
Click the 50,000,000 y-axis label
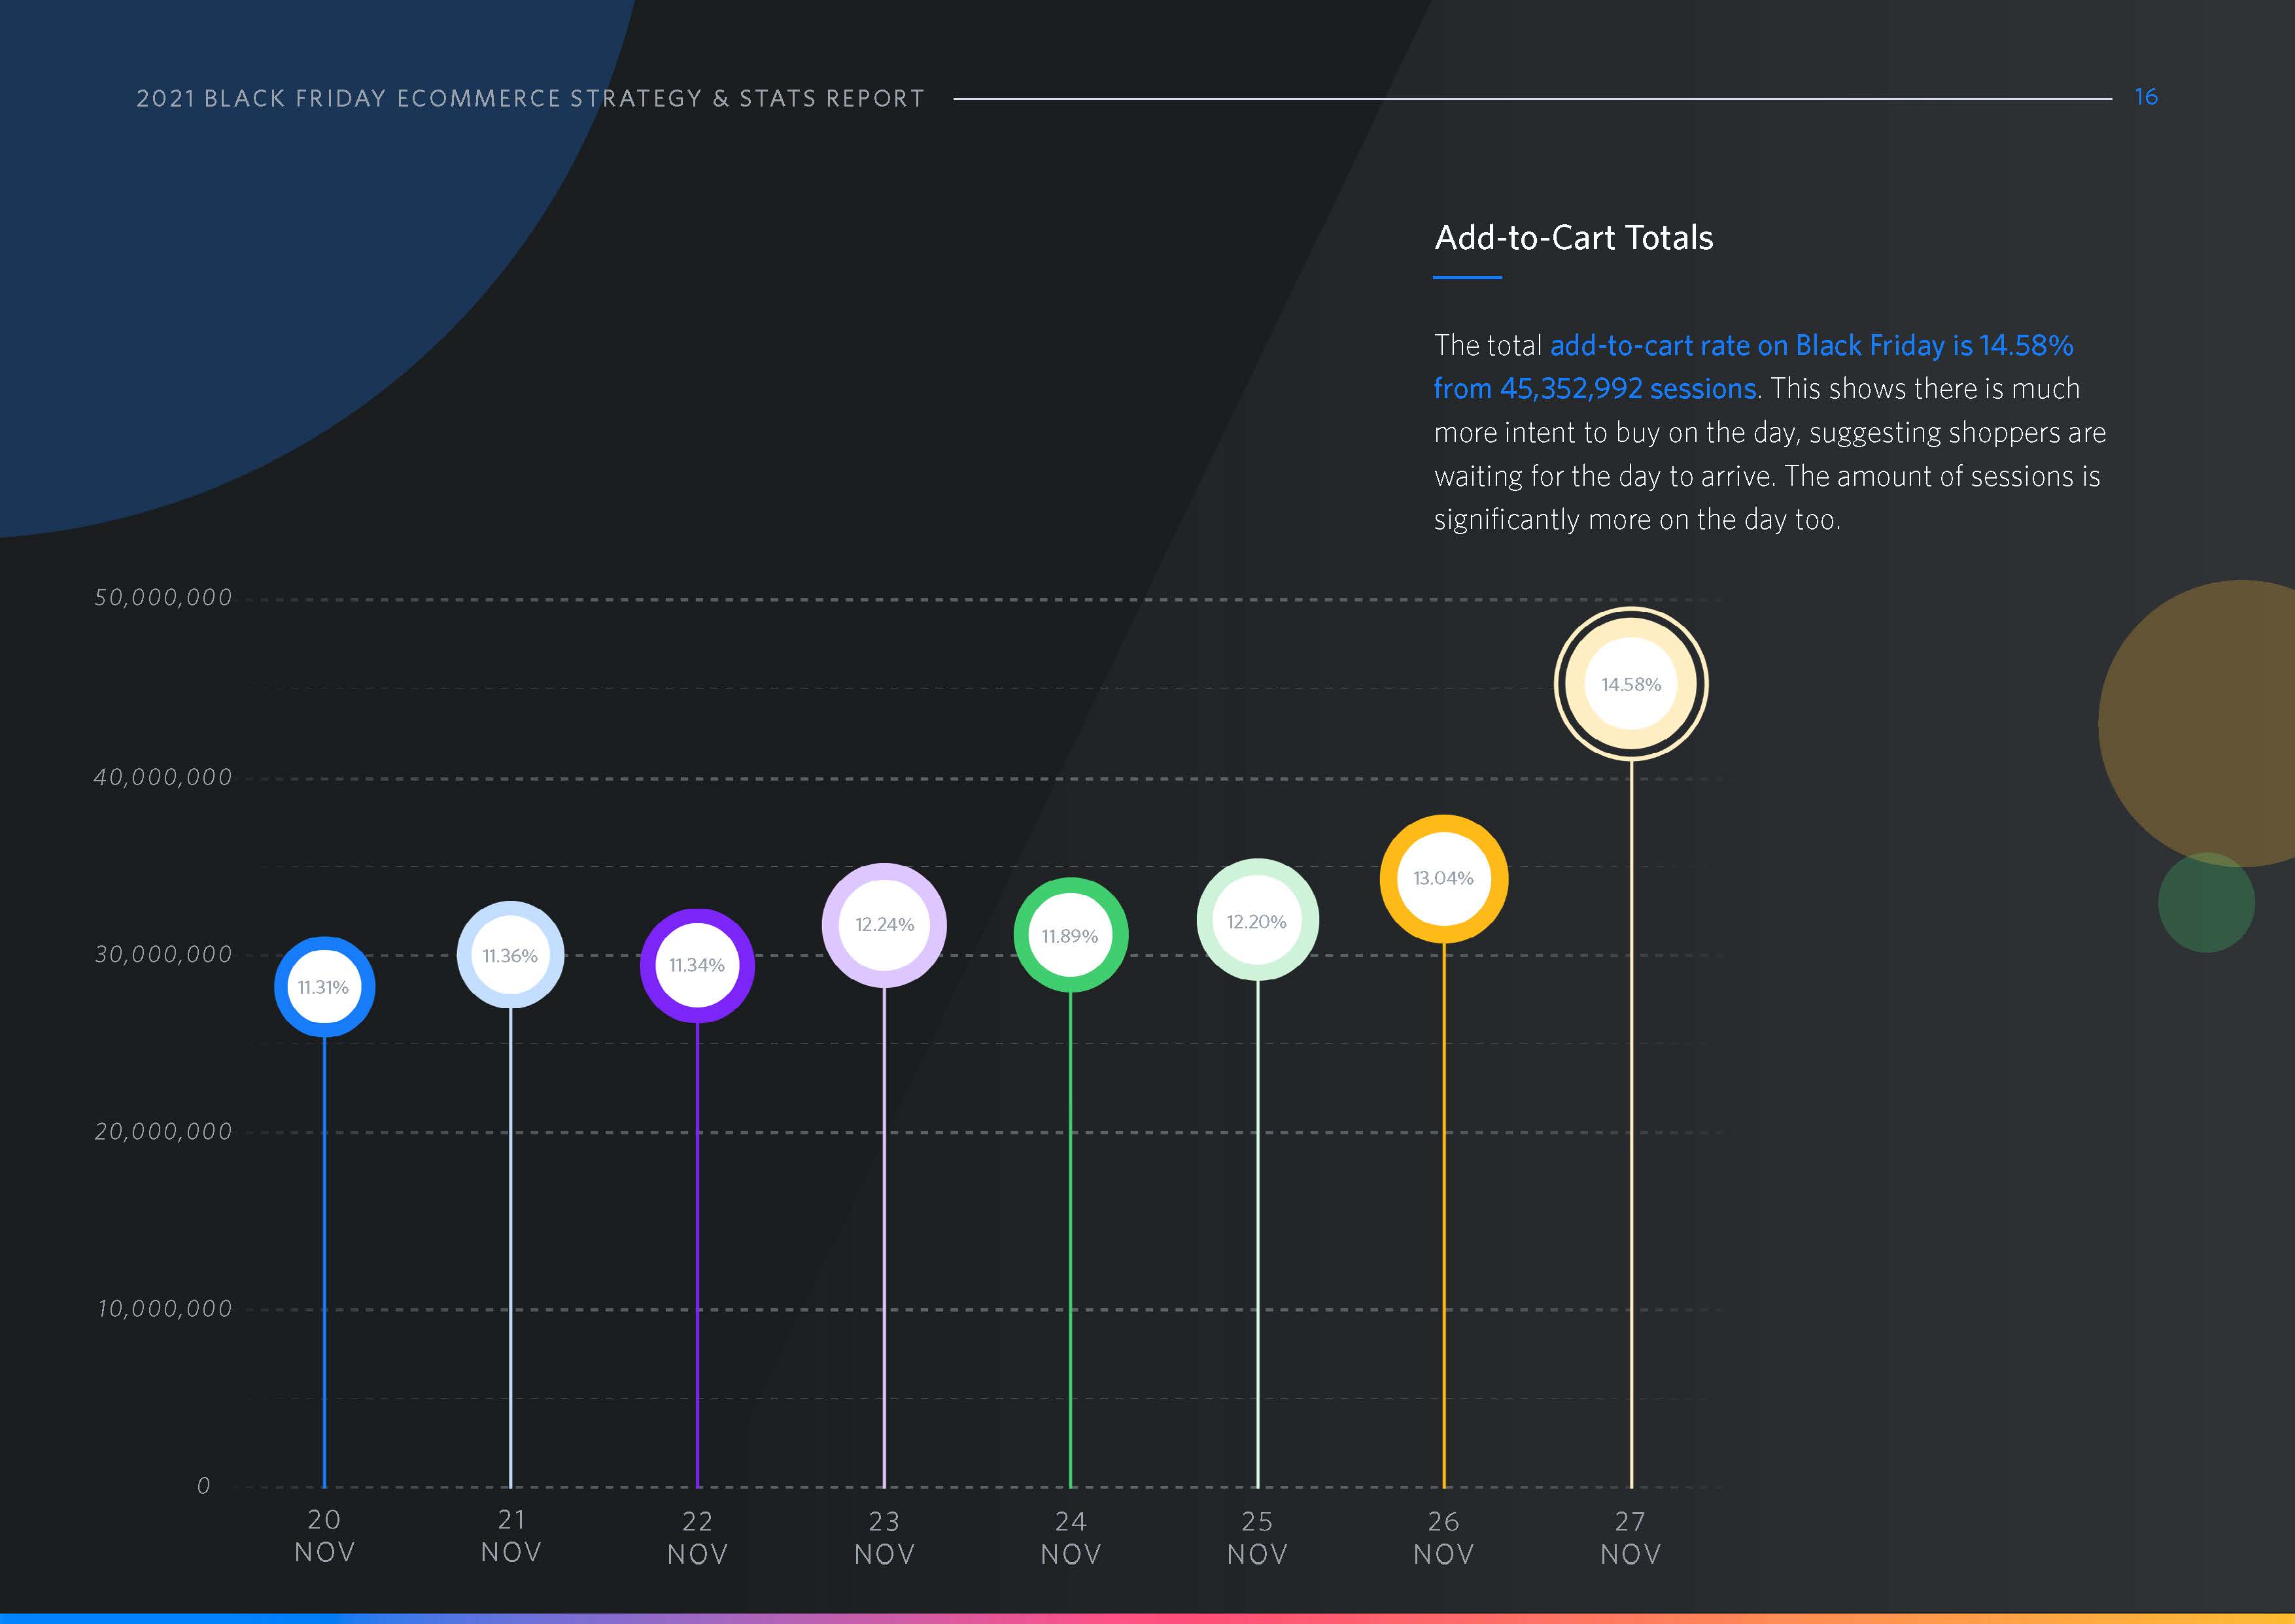pyautogui.click(x=163, y=598)
